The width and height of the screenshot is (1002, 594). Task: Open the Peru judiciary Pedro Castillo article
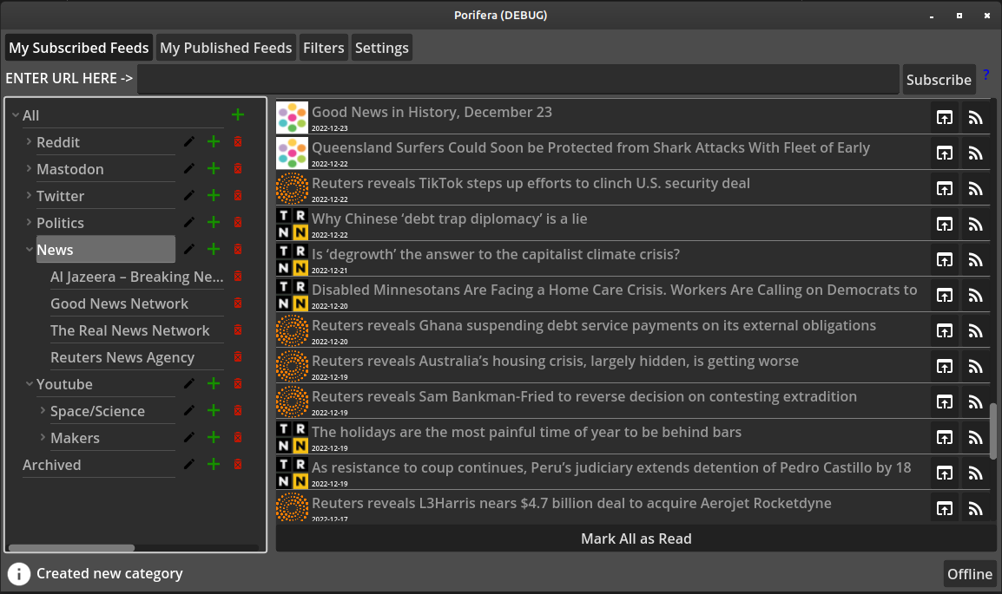[x=611, y=467]
